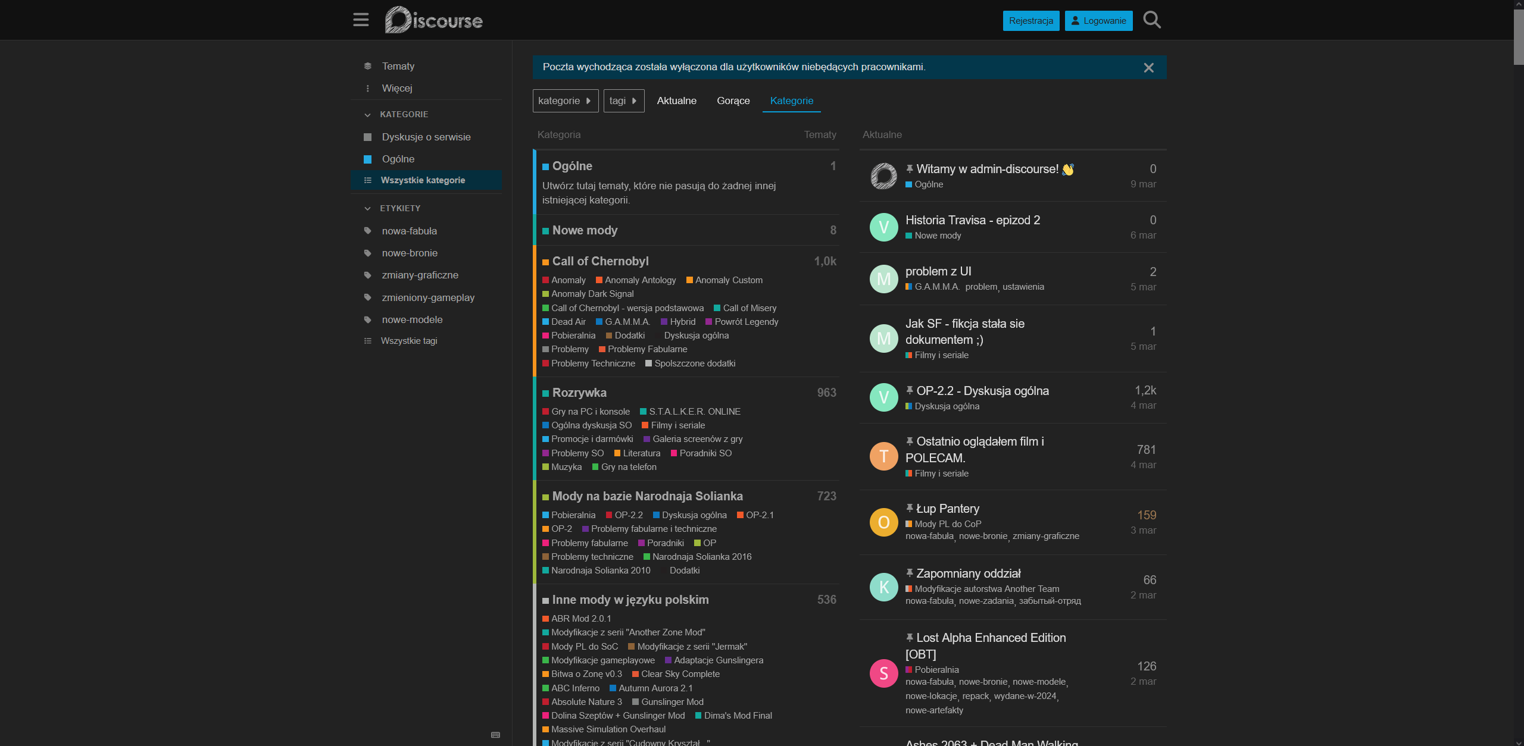
Task: Click the person icon on Logowanie button
Action: [1075, 21]
